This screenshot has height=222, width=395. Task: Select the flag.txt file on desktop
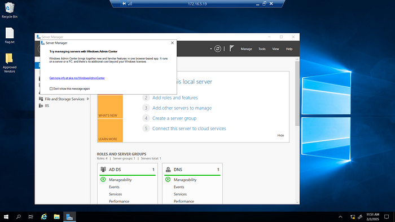[10, 35]
